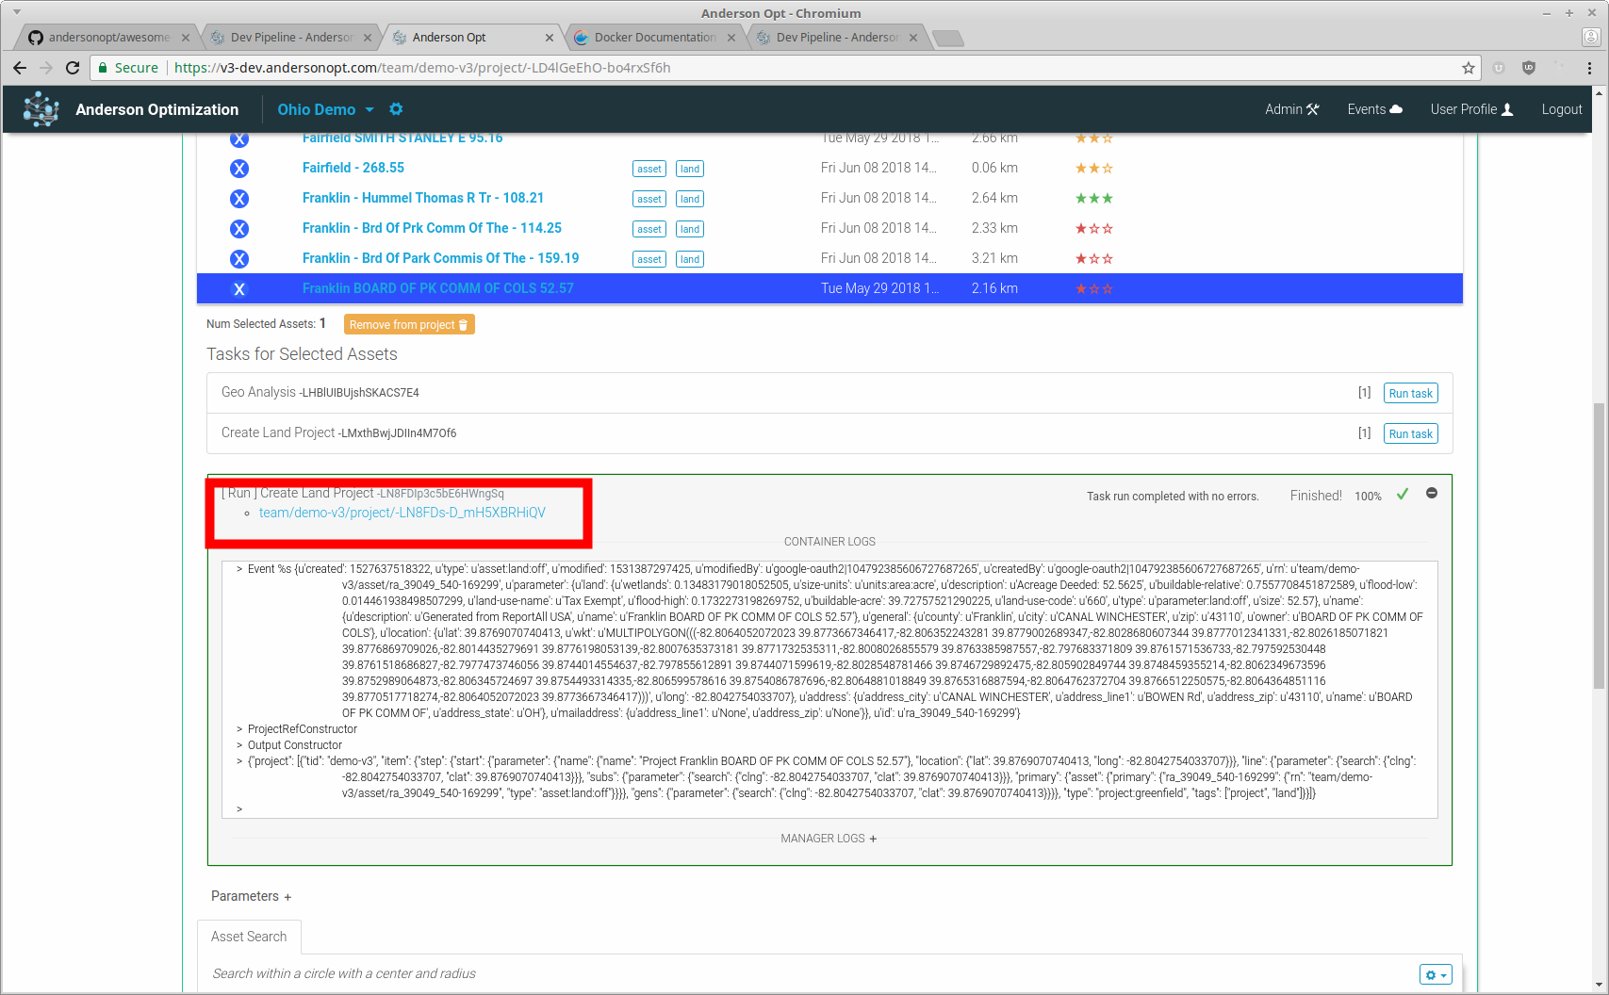The image size is (1609, 995).
Task: Remove the Fairfield - 268.55 row with X icon
Action: tap(239, 169)
